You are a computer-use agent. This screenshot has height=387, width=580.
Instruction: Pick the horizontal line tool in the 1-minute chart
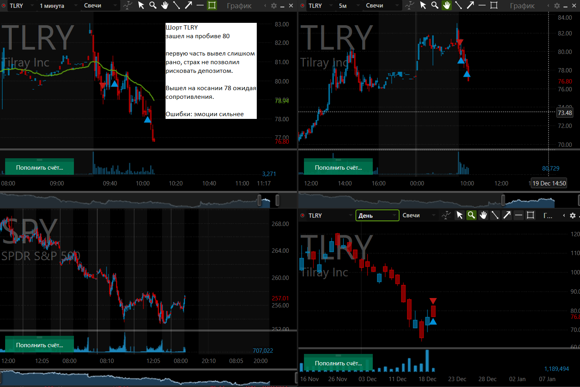200,6
